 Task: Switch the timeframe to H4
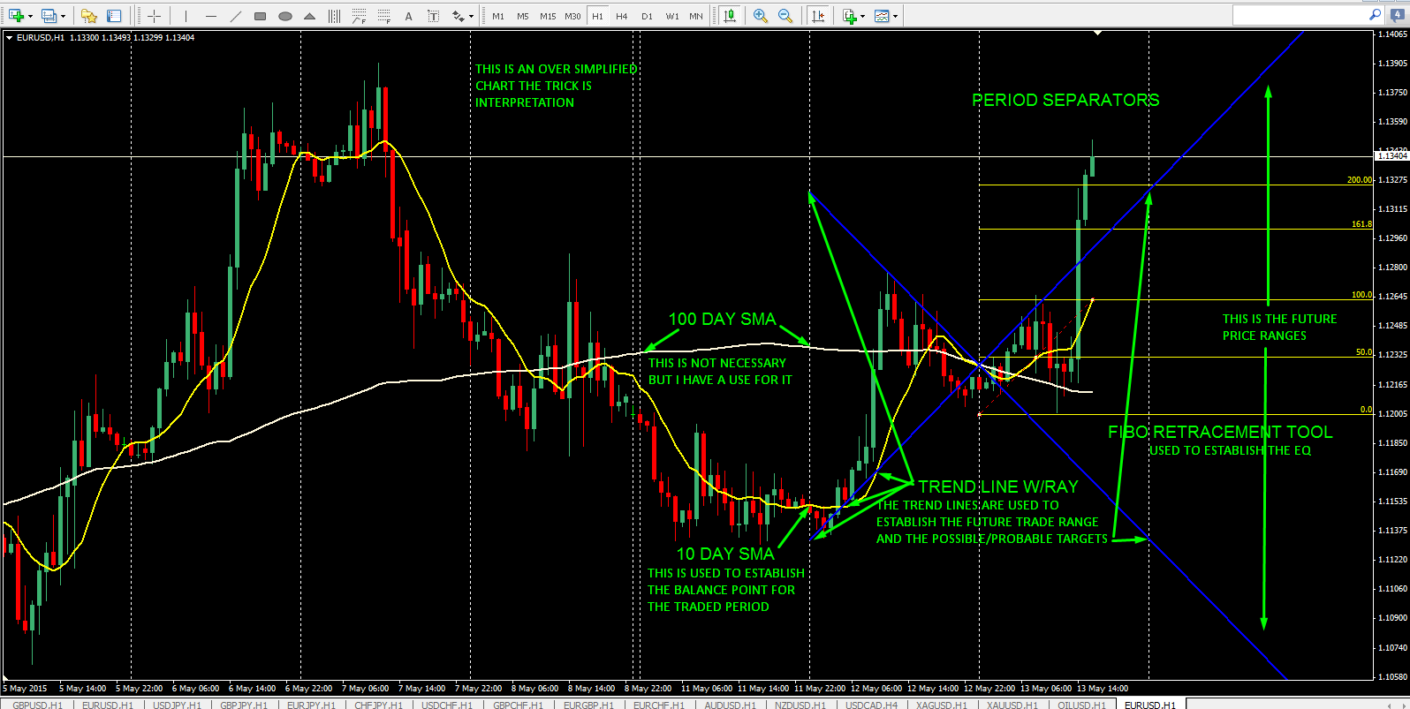(622, 16)
